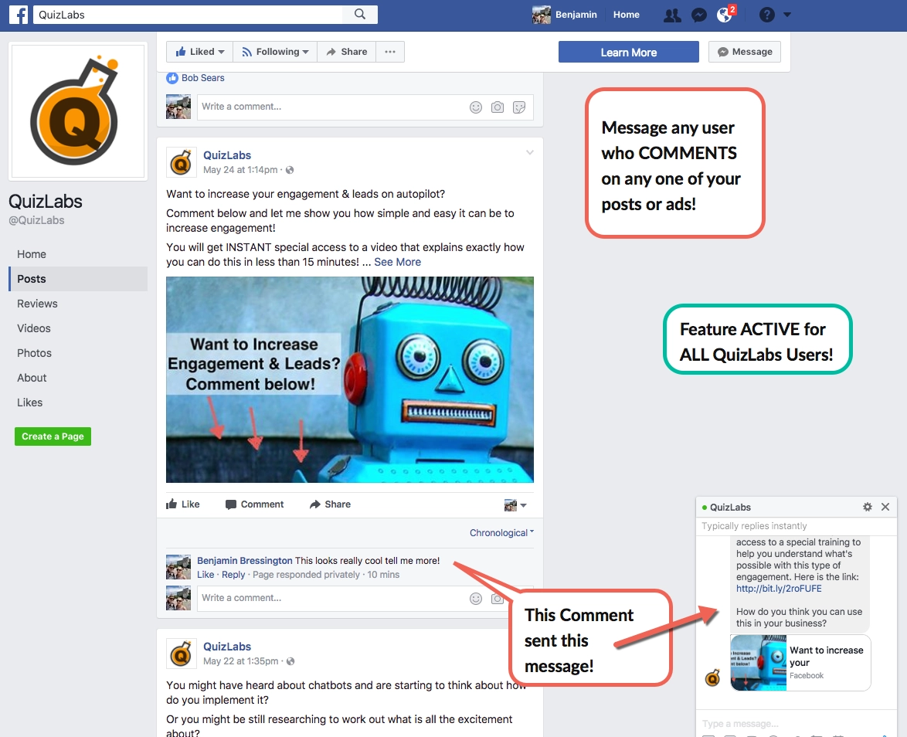Open Bob Sears liker link
Image resolution: width=907 pixels, height=737 pixels.
(203, 78)
